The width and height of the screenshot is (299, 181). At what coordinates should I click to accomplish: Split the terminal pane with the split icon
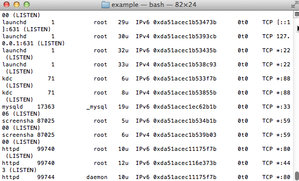(296, 14)
